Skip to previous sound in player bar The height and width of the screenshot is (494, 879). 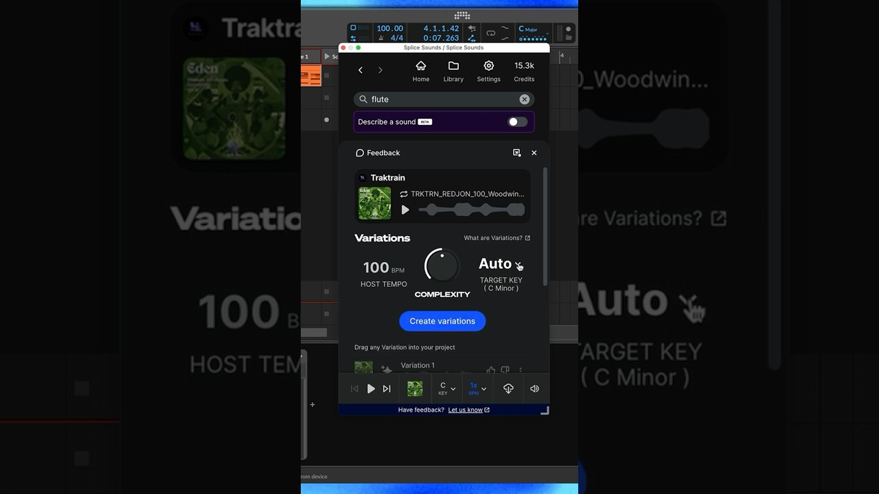point(354,389)
